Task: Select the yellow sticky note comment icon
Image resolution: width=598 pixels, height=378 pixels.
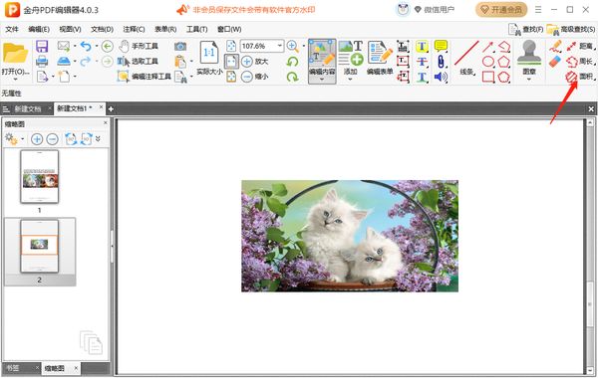Action: (x=441, y=46)
